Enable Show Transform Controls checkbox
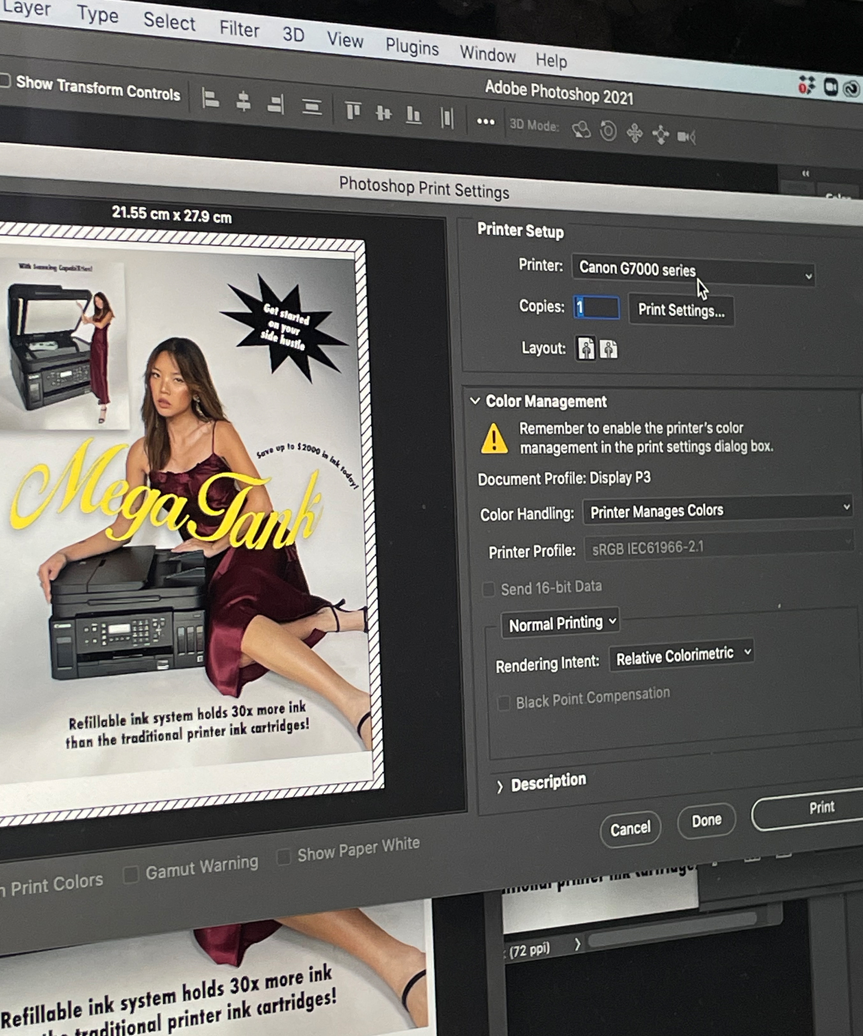Screen dimensions: 863x1036 pyautogui.click(x=5, y=80)
